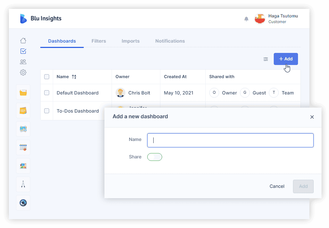Toggle the Share switch
329x228 pixels.
click(x=155, y=157)
